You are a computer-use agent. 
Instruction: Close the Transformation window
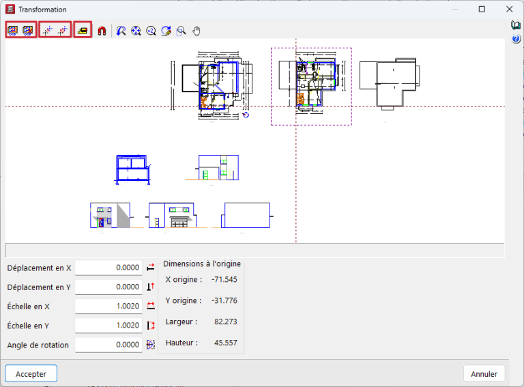[x=509, y=10]
